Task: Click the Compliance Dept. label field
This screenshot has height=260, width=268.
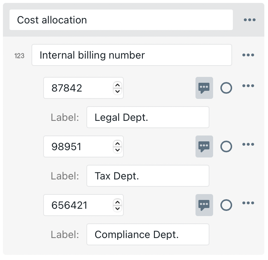Action: coord(148,234)
